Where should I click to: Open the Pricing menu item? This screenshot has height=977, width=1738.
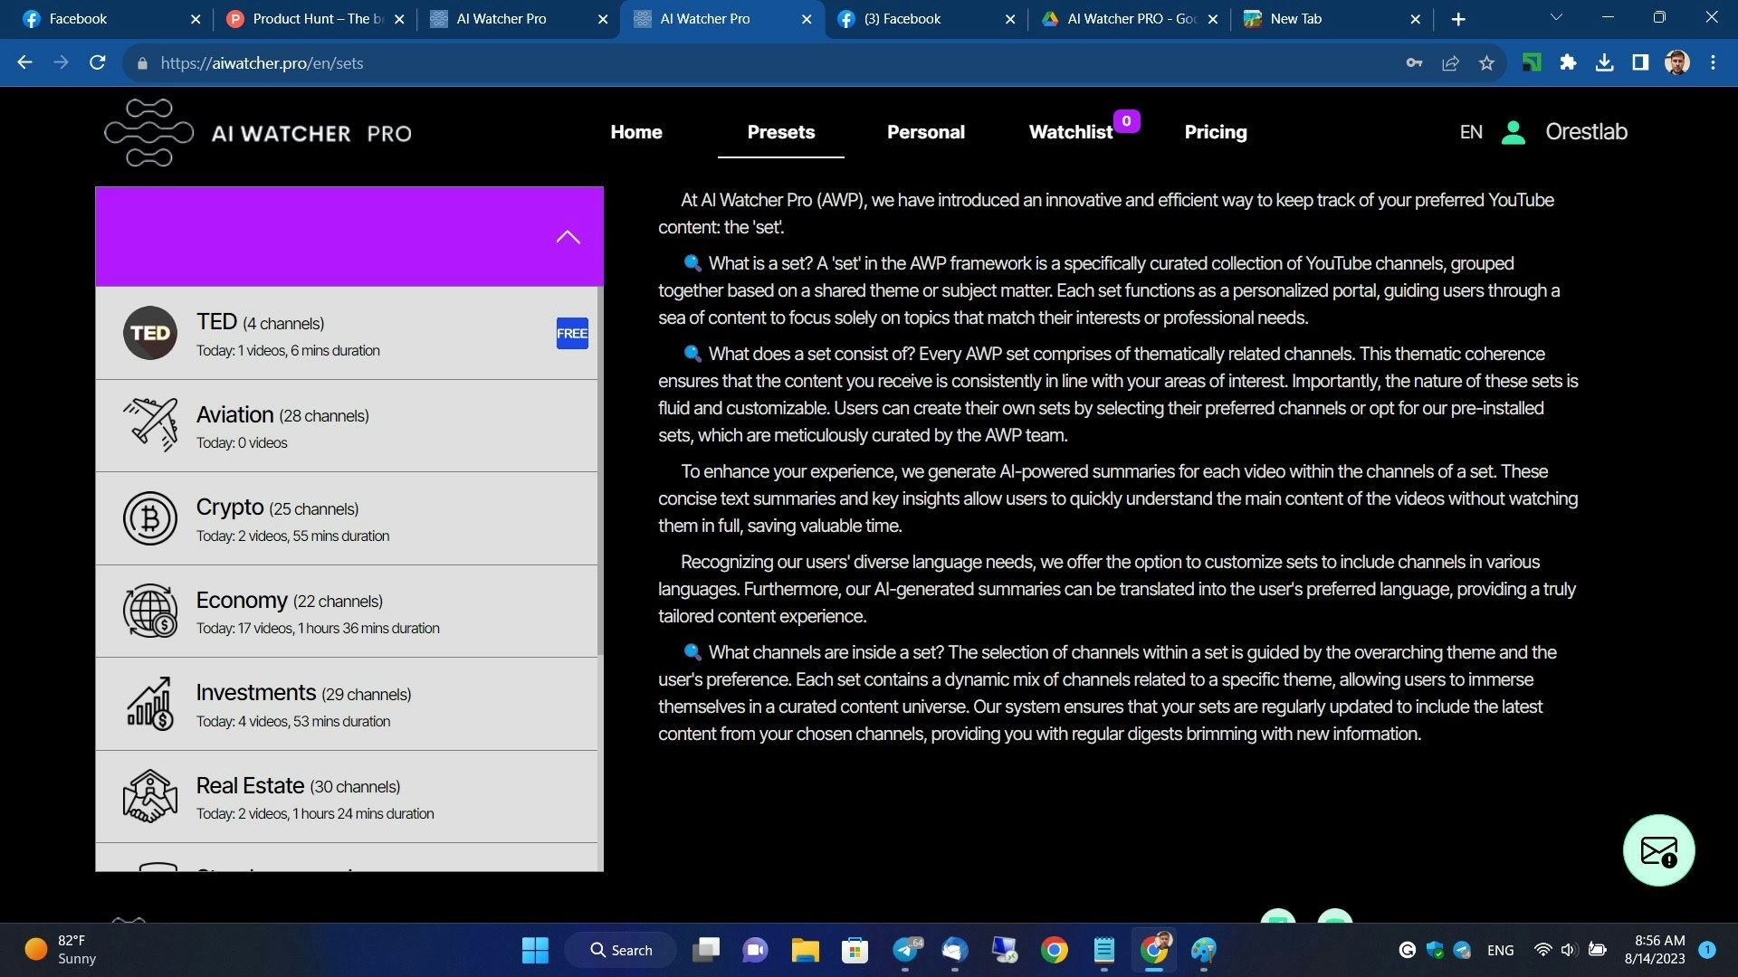coord(1215,132)
